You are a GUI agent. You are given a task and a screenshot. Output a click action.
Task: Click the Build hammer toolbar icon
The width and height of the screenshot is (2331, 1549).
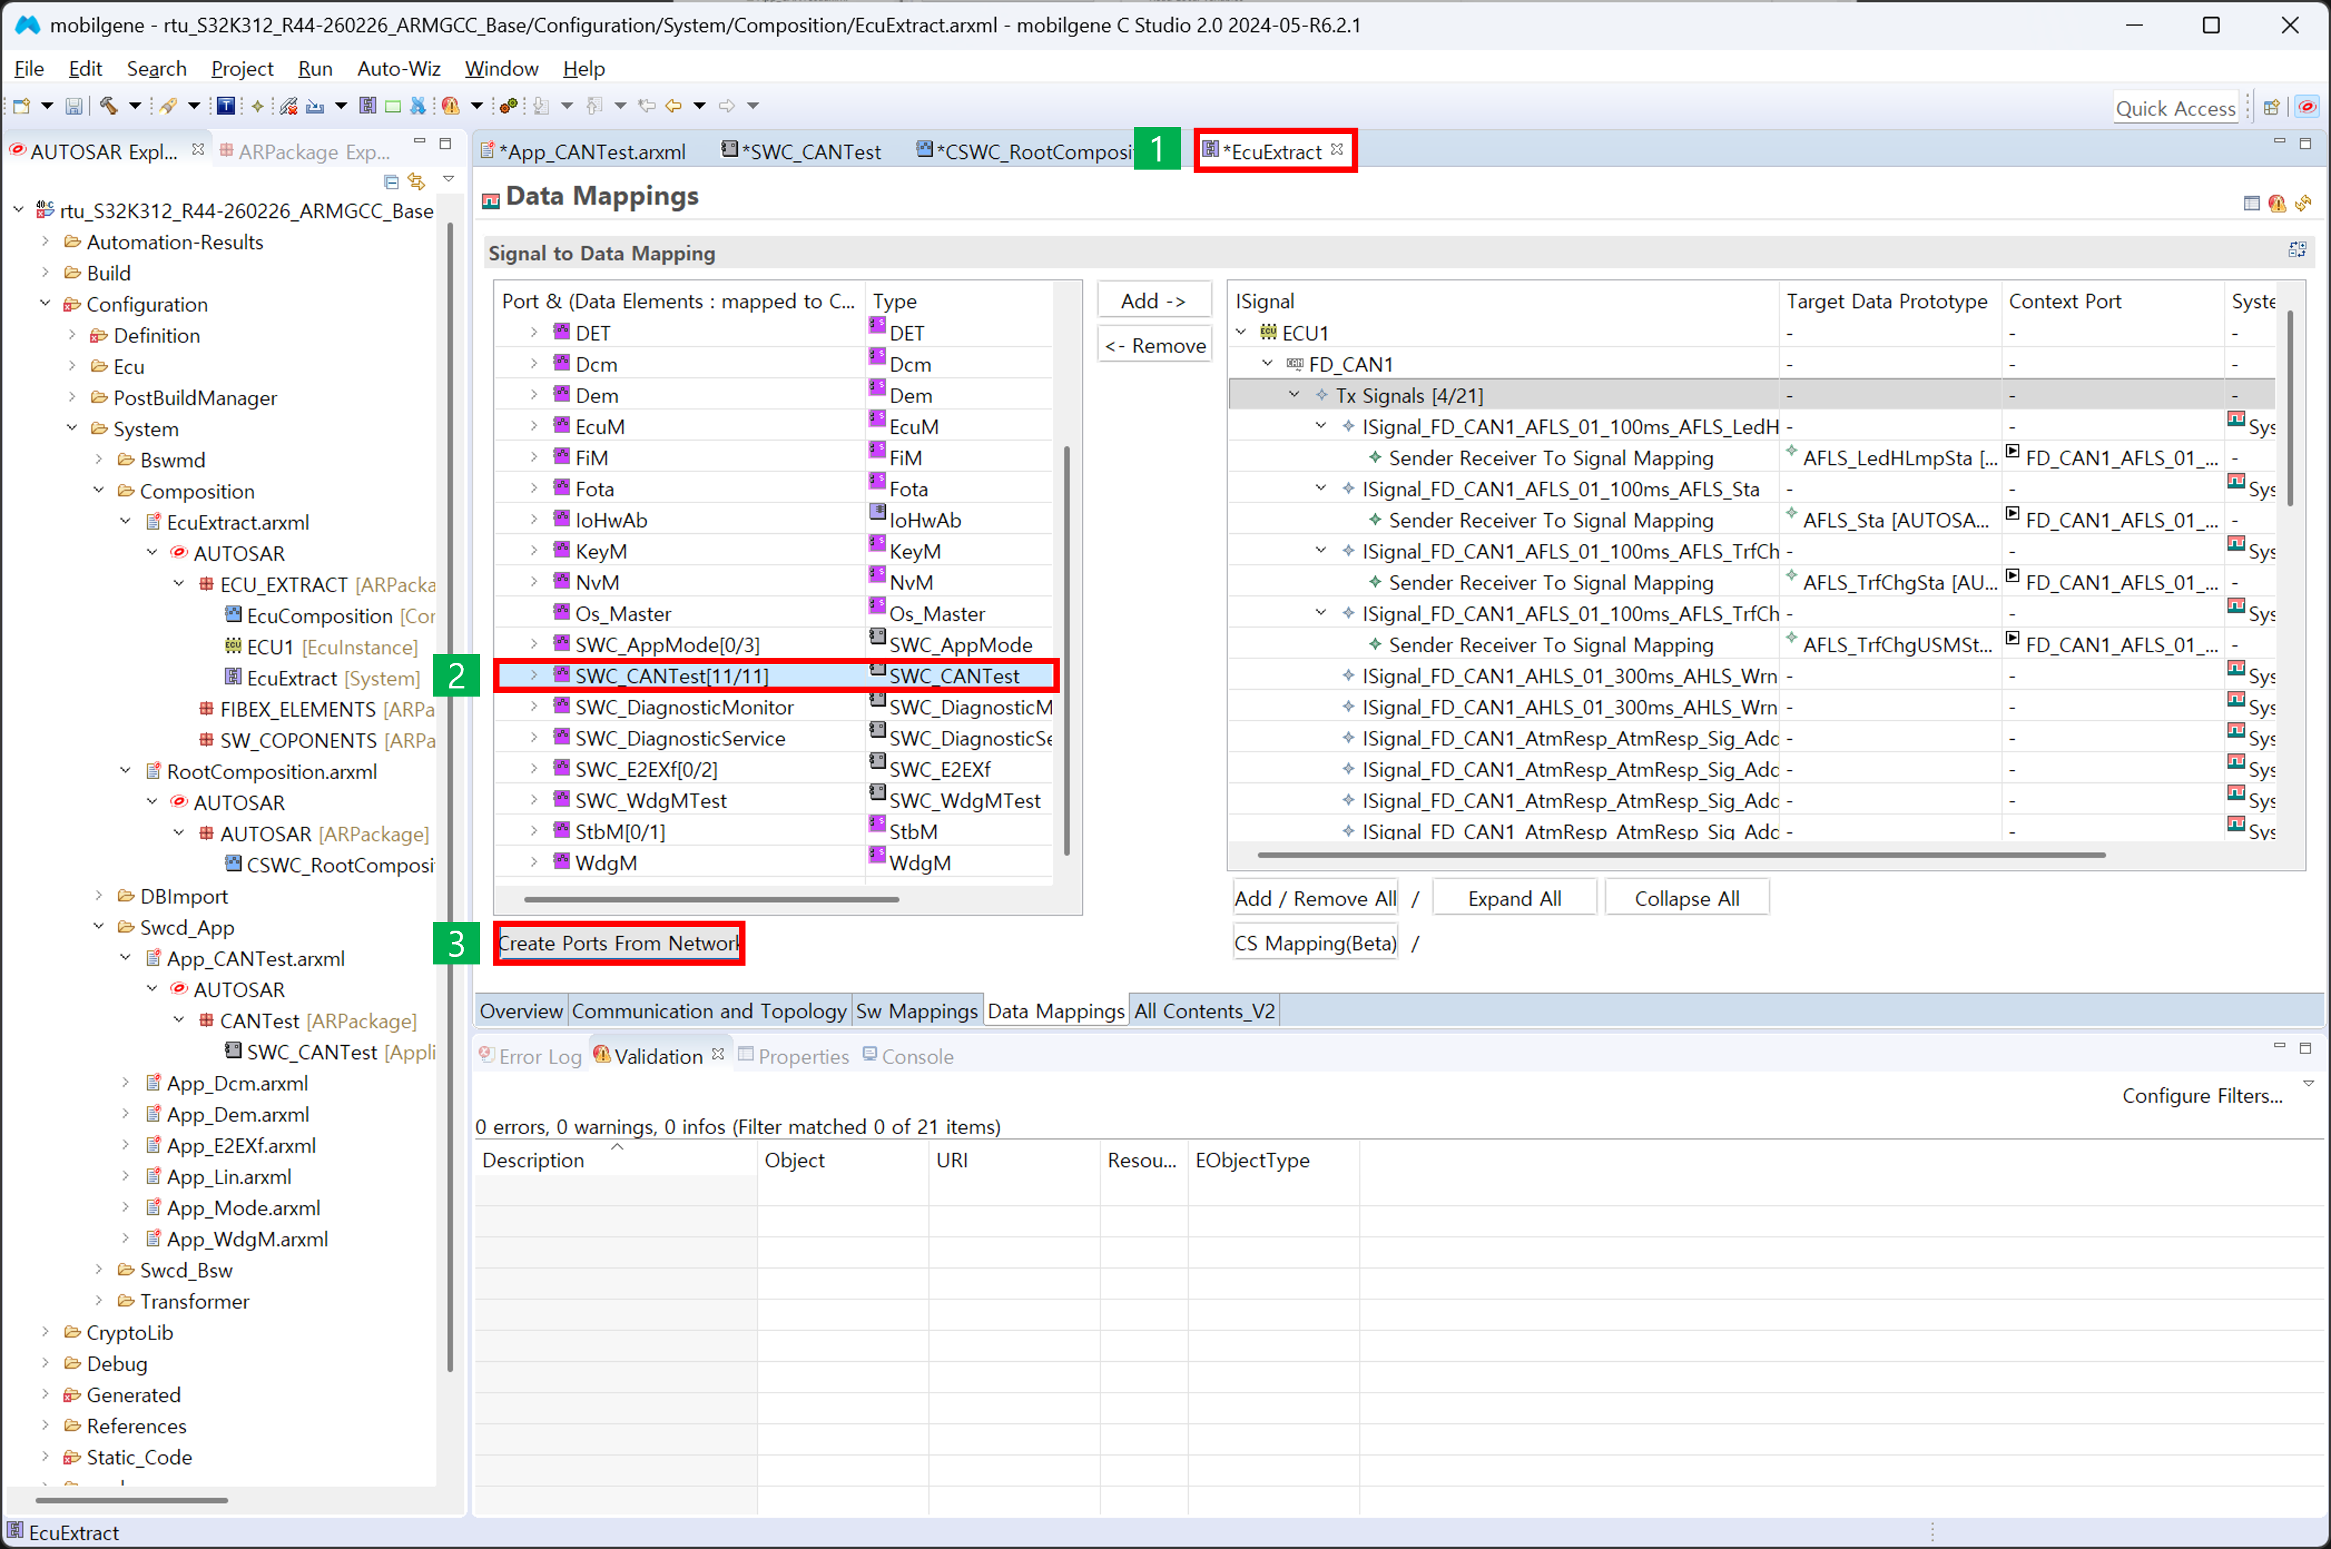click(109, 106)
